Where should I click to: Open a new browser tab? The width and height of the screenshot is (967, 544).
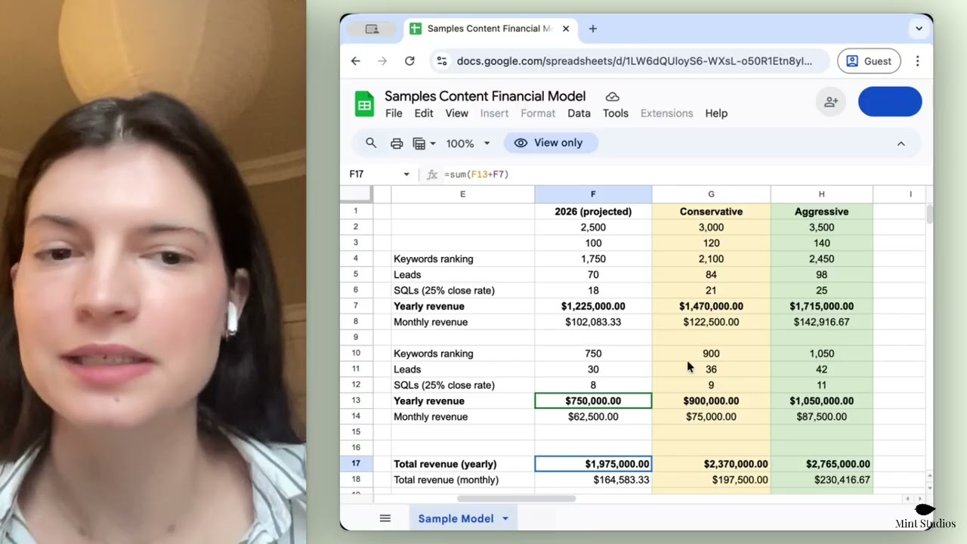(x=593, y=29)
